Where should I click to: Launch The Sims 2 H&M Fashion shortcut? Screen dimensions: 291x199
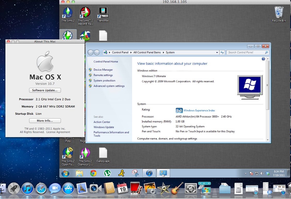tap(85, 16)
